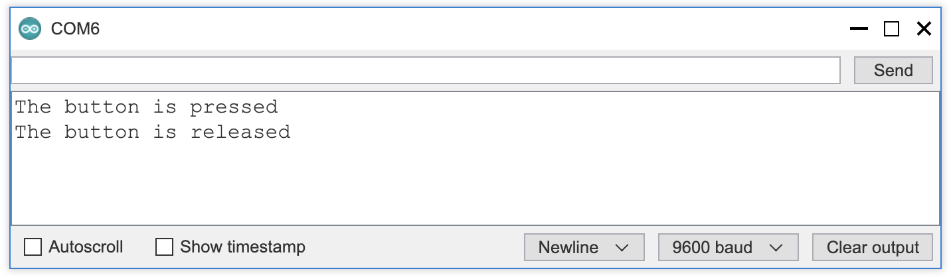Click the Arduino logo in the title bar
Screen dimensions: 951x277
30,28
